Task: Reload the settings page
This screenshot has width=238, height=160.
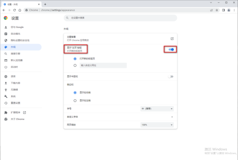Action: click(x=14, y=10)
